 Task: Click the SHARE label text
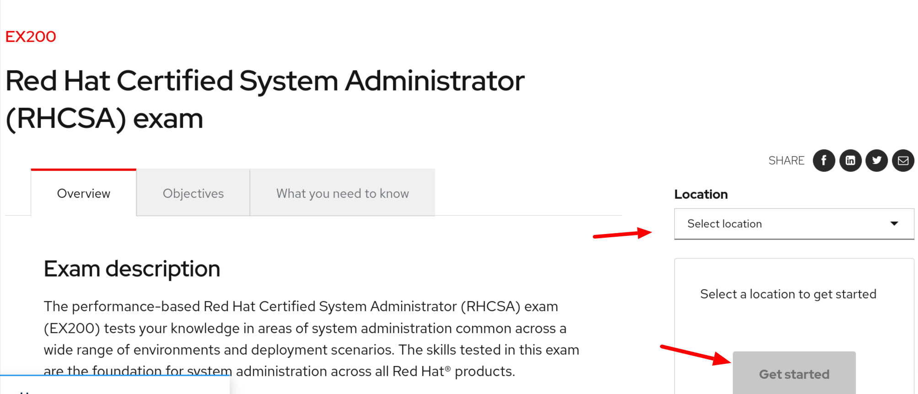[786, 160]
